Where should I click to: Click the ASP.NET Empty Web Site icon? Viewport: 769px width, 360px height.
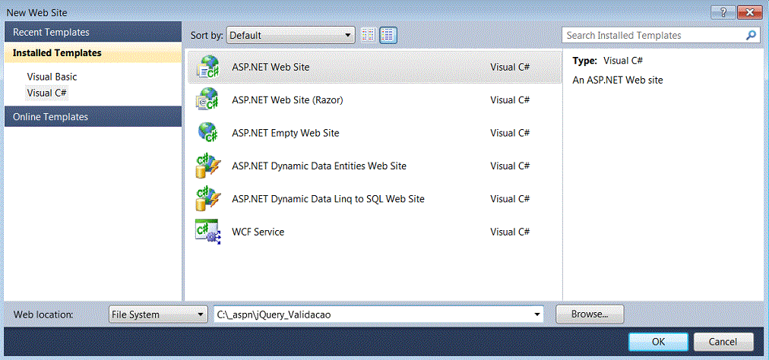click(207, 132)
